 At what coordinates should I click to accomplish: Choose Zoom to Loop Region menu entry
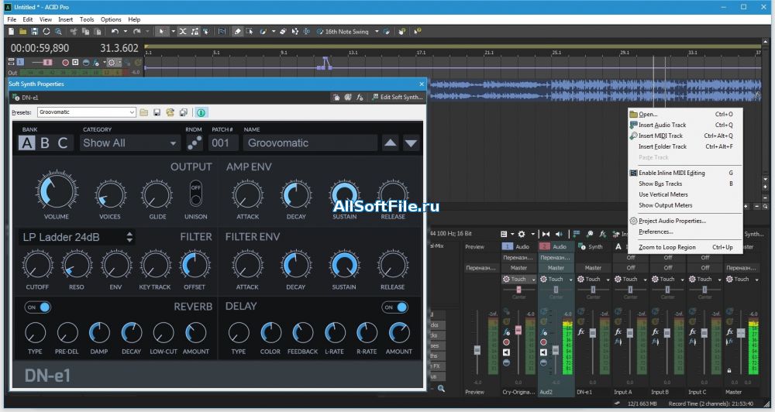(684, 248)
